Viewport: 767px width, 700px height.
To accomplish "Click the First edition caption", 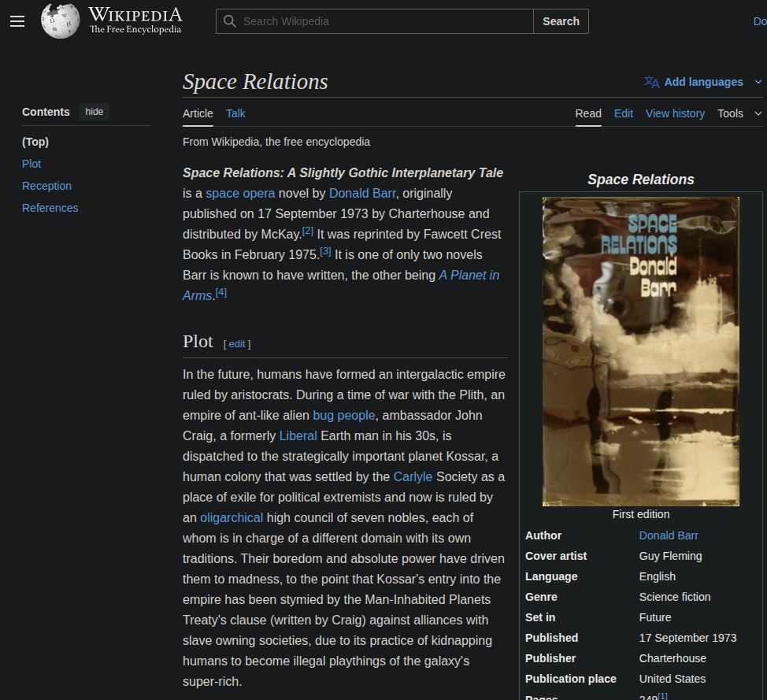I will [x=641, y=515].
